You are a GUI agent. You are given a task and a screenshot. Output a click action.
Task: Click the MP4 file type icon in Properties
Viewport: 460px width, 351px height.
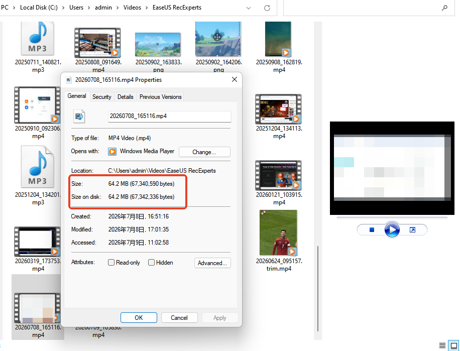pos(79,116)
